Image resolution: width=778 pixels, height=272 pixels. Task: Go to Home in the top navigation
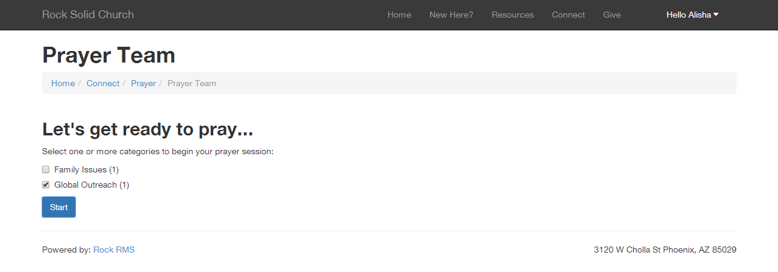399,15
